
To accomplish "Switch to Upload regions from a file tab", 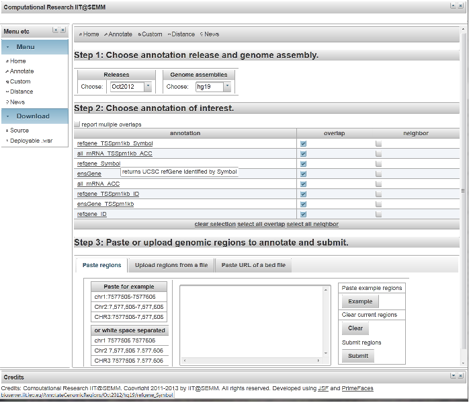I will pyautogui.click(x=171, y=265).
